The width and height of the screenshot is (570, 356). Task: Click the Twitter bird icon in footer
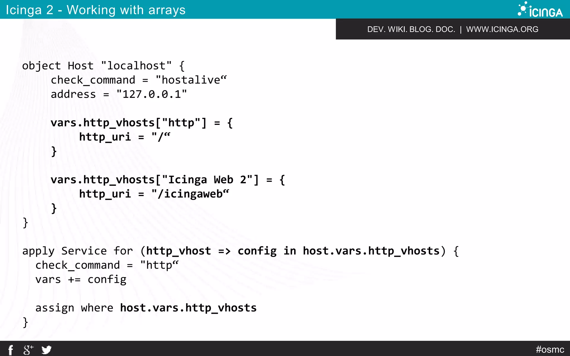pos(46,350)
